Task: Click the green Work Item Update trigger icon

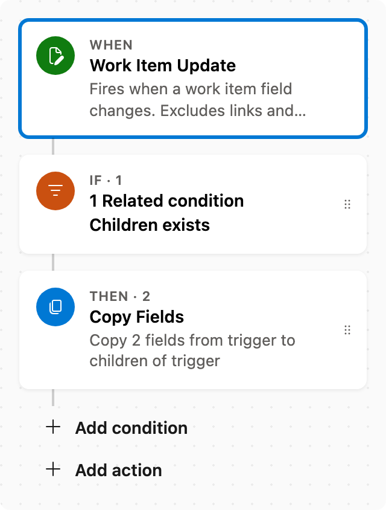Action: coord(55,56)
